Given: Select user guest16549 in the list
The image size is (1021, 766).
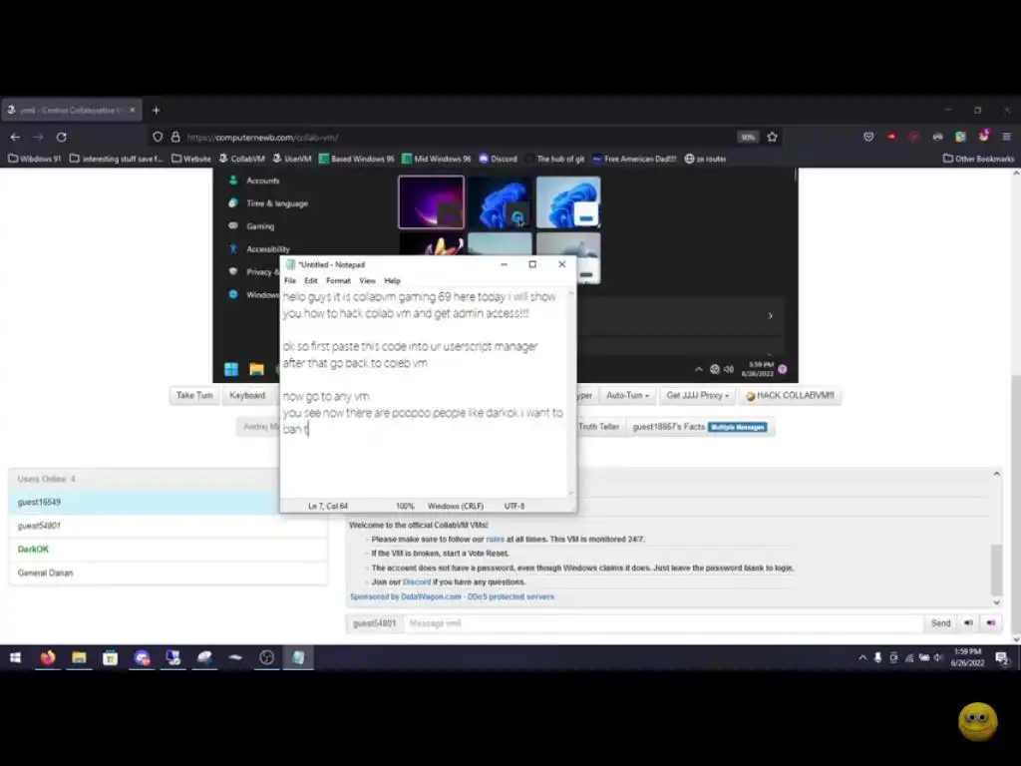Looking at the screenshot, I should 168,503.
